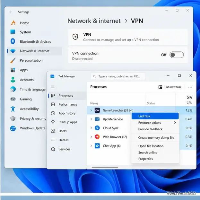
Task: Click the Web Browser process icon
Action: 97,137
